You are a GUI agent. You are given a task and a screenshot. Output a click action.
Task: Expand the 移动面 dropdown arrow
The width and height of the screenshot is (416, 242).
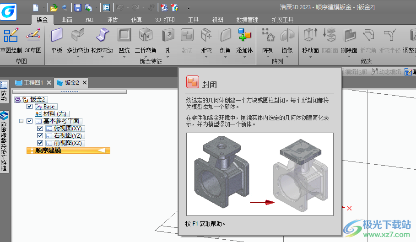tap(310, 57)
